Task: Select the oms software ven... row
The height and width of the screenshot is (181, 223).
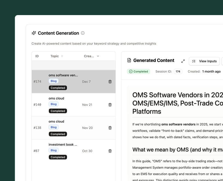Action: coord(74,81)
